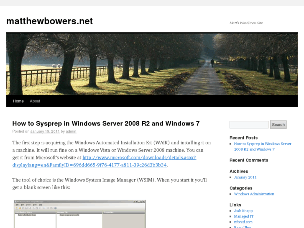Open the January 2011 archive

coord(245,177)
